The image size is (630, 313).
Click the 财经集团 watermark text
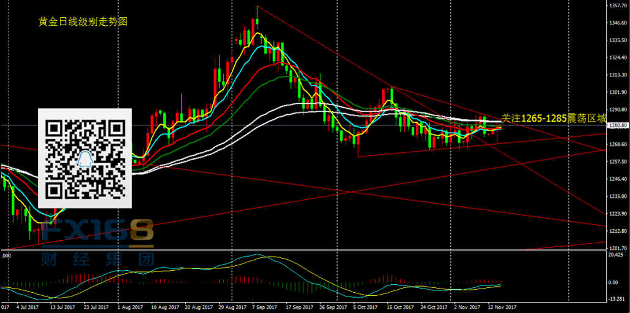pyautogui.click(x=98, y=259)
